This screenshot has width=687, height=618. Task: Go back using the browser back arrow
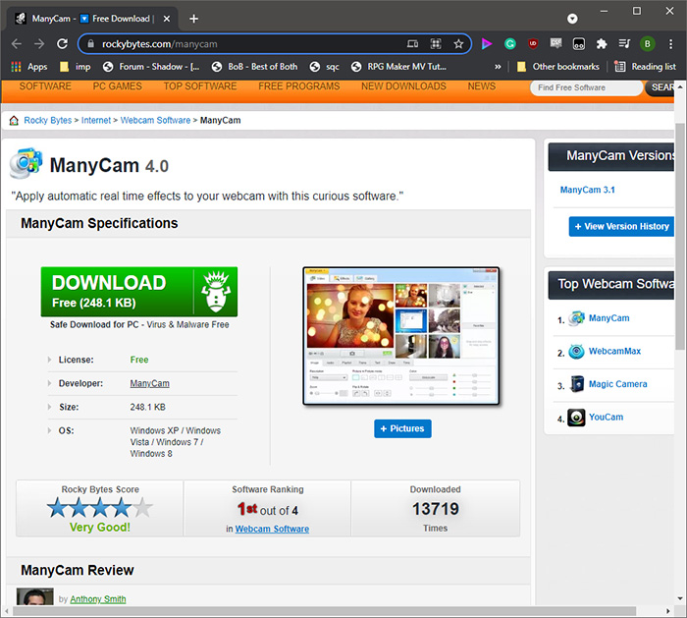tap(17, 44)
